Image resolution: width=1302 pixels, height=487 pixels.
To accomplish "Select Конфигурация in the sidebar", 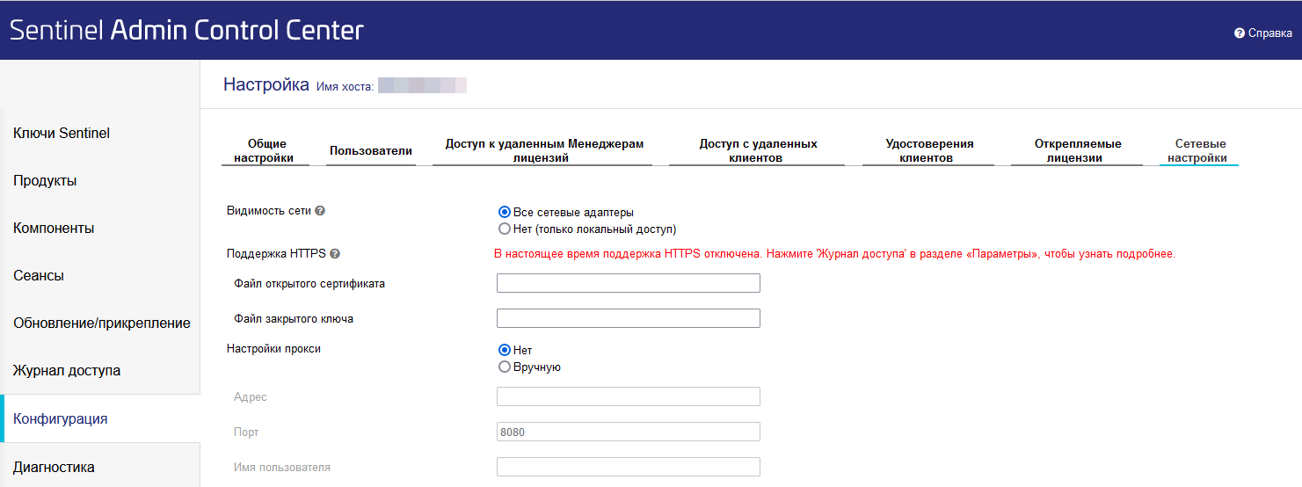I will click(x=100, y=418).
